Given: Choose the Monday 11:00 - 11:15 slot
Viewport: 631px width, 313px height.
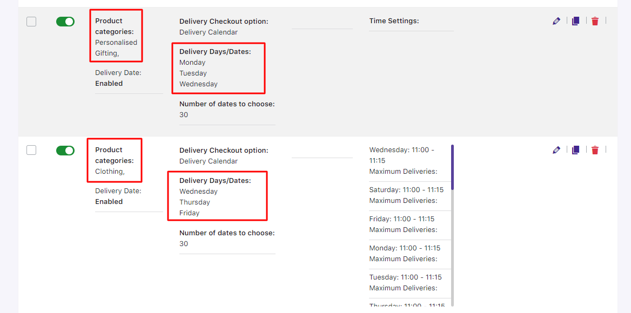Looking at the screenshot, I should 405,248.
